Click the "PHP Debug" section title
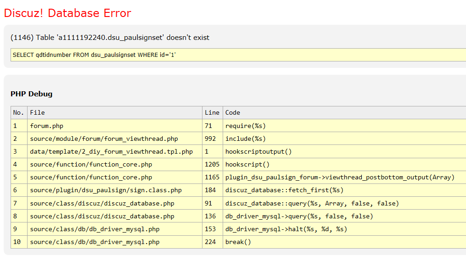The image size is (466, 261). point(31,94)
